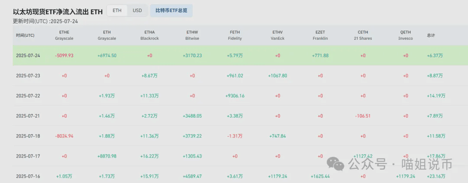This screenshot has height=183, width=468.
Task: Select the 2025-07-24 date cell
Action: point(28,55)
